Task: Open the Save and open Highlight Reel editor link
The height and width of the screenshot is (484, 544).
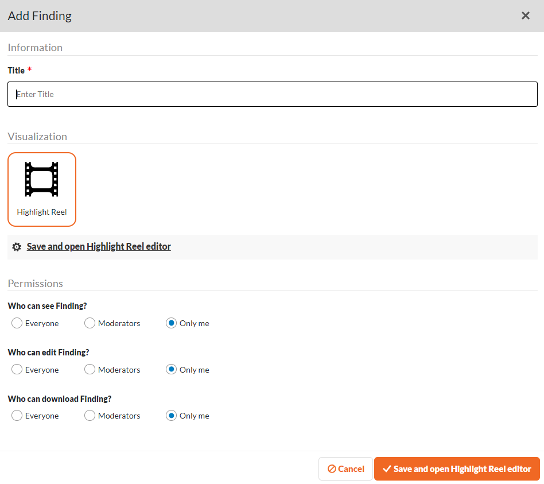Action: [99, 246]
